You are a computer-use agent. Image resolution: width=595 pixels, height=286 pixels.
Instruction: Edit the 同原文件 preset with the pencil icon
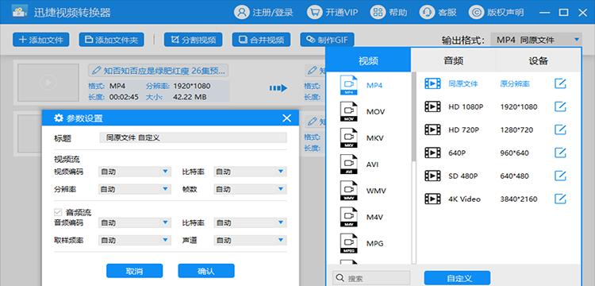[560, 83]
